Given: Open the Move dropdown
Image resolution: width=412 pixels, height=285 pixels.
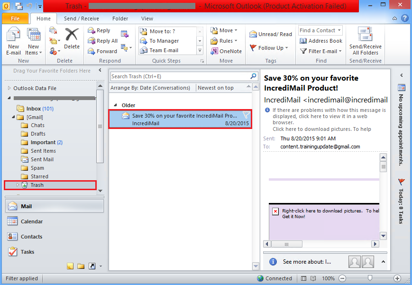Looking at the screenshot, I should (224, 30).
